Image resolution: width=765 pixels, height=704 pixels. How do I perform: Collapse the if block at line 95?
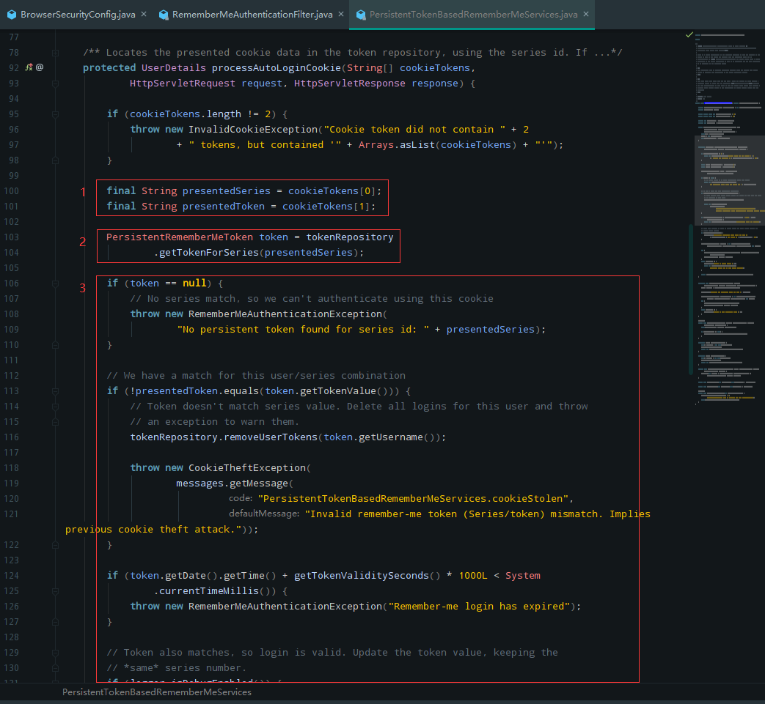click(56, 114)
